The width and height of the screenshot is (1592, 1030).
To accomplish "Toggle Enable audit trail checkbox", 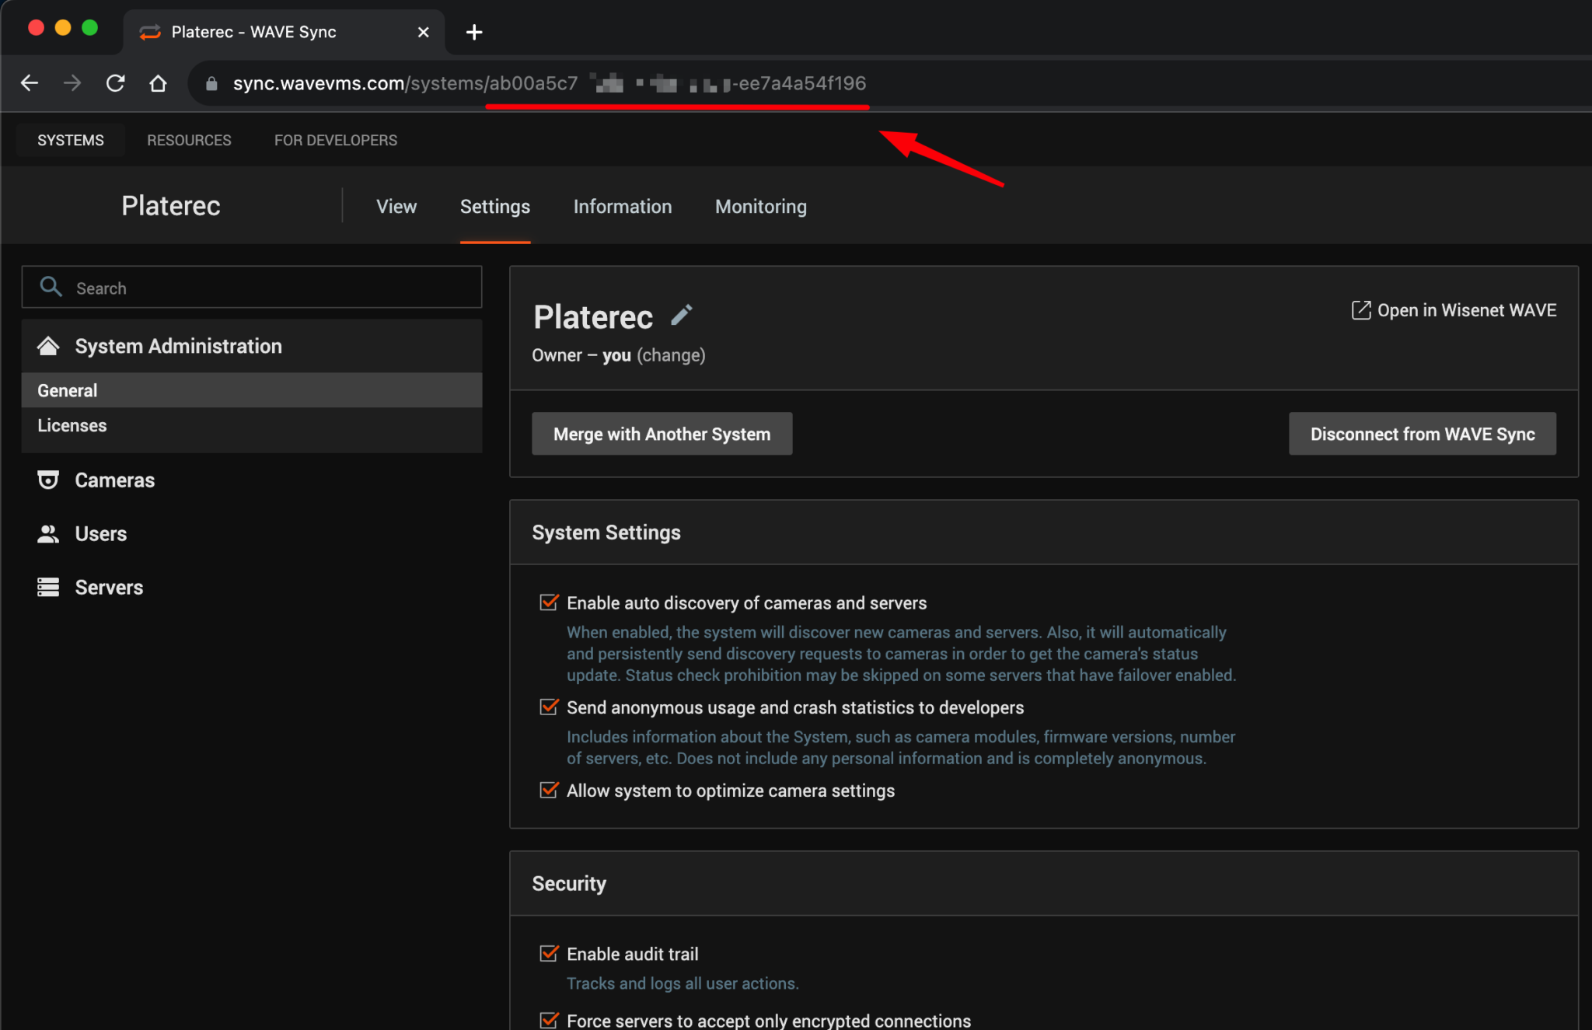I will point(549,953).
